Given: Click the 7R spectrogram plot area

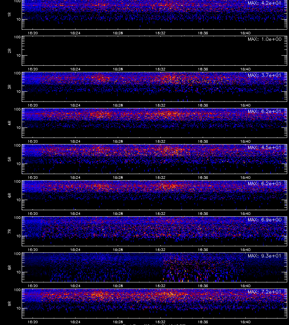Looking at the screenshot, I should coord(155,231).
